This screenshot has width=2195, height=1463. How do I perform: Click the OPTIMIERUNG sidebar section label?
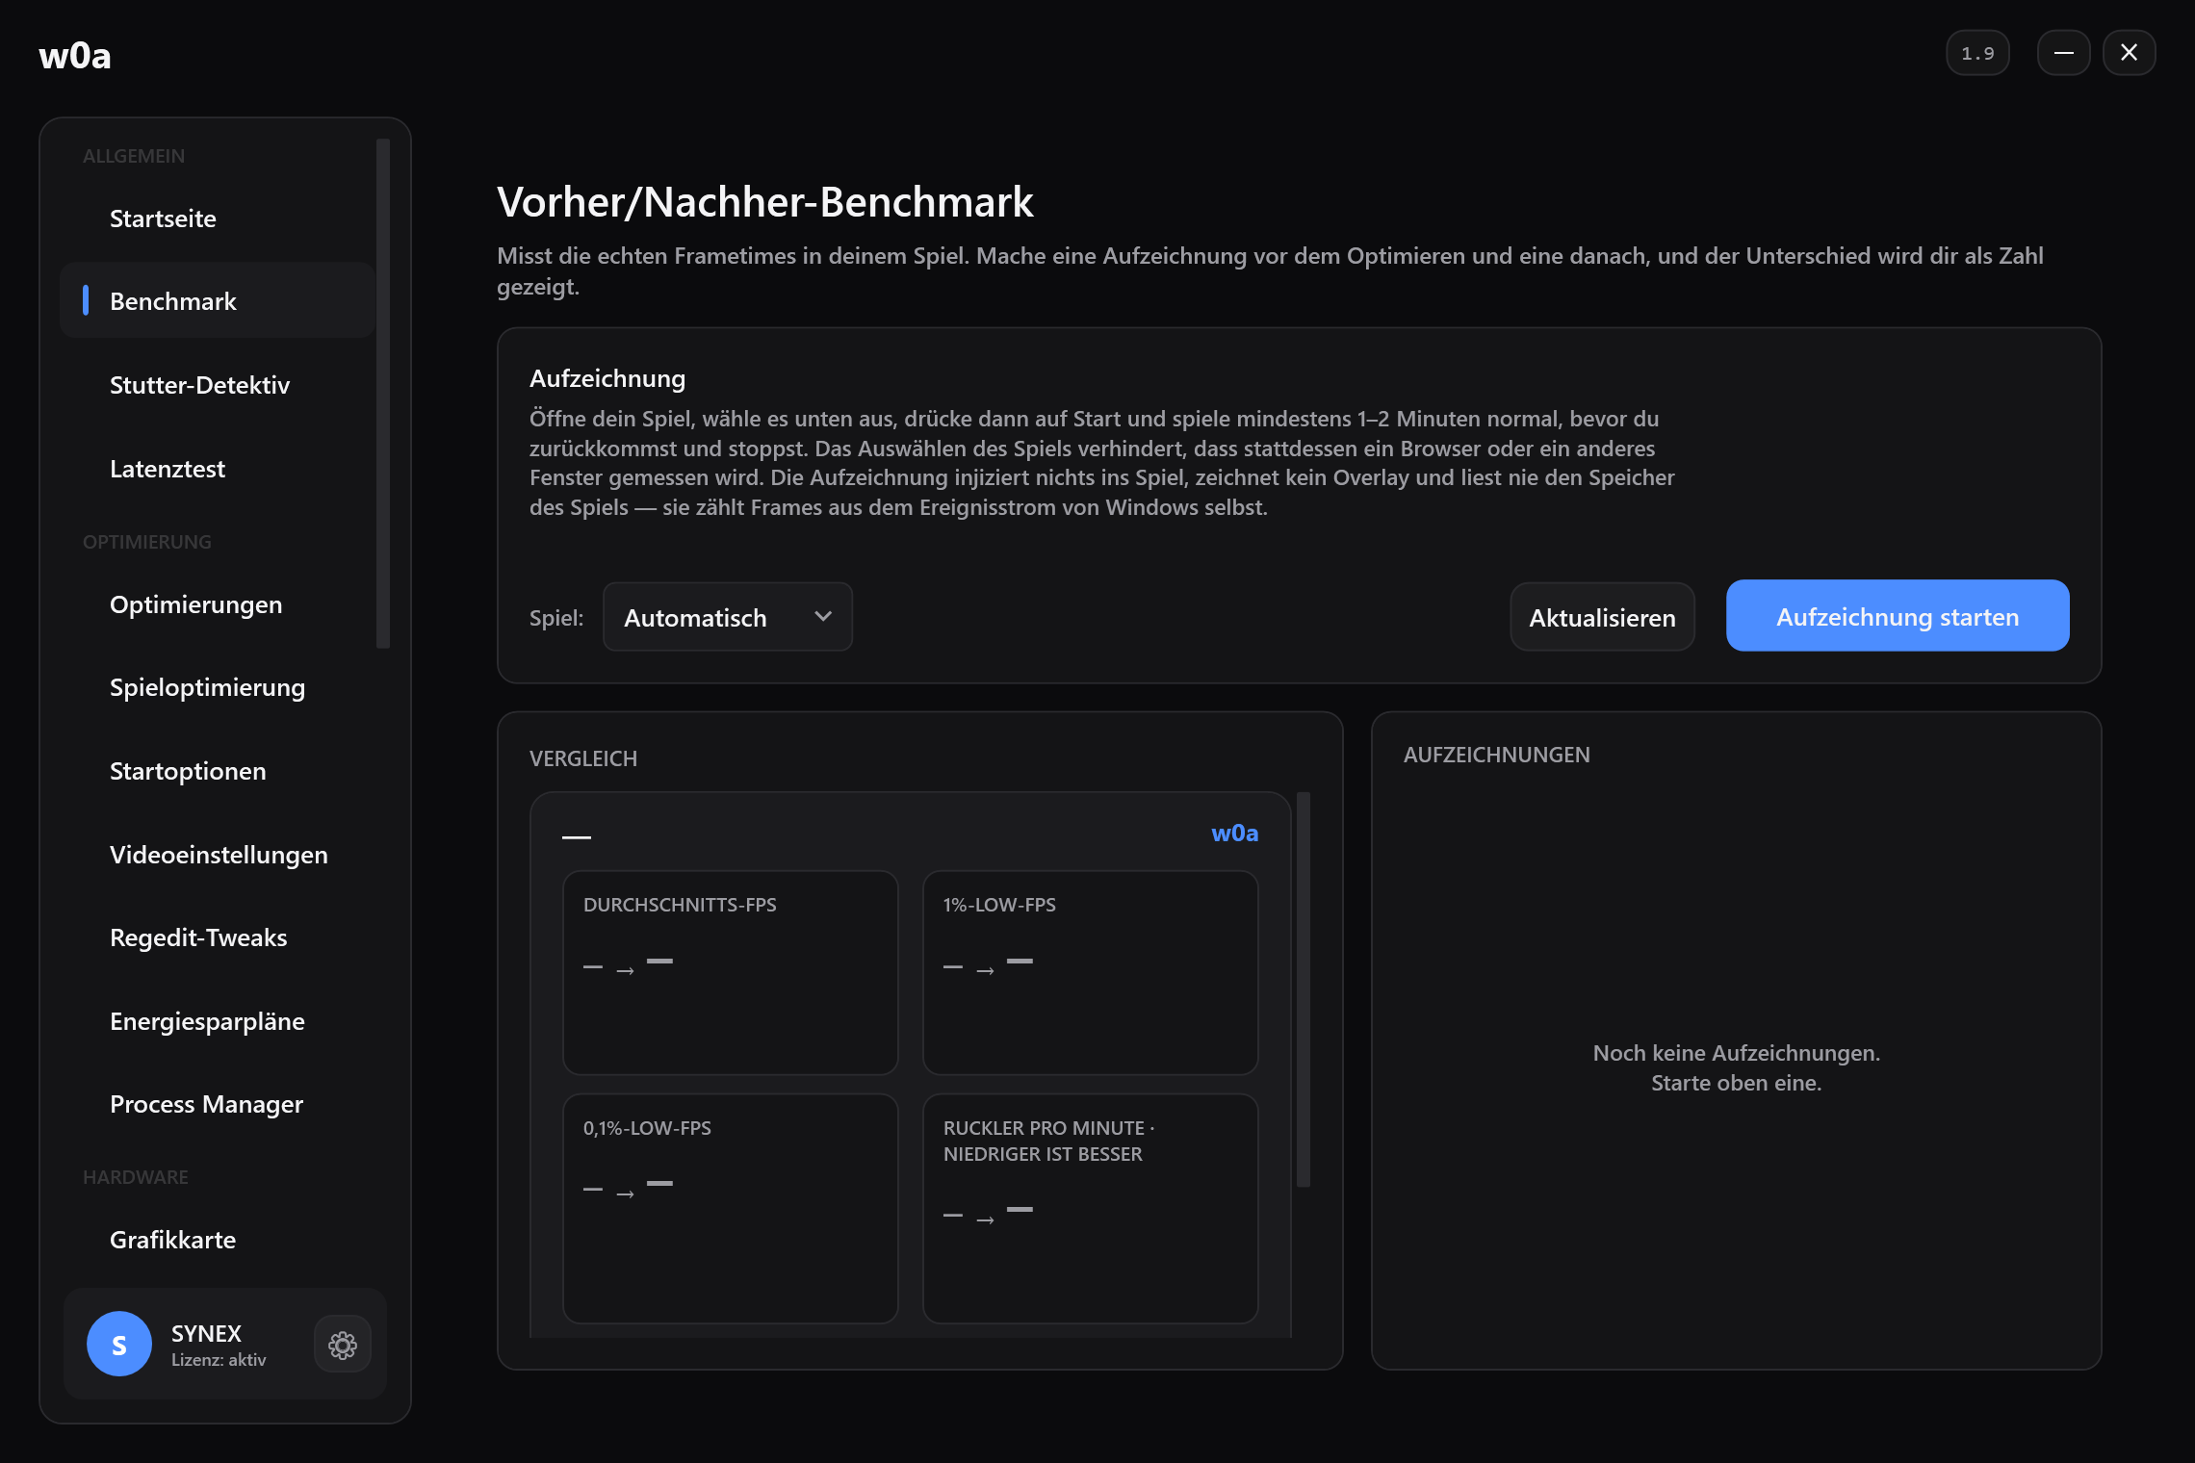point(147,542)
